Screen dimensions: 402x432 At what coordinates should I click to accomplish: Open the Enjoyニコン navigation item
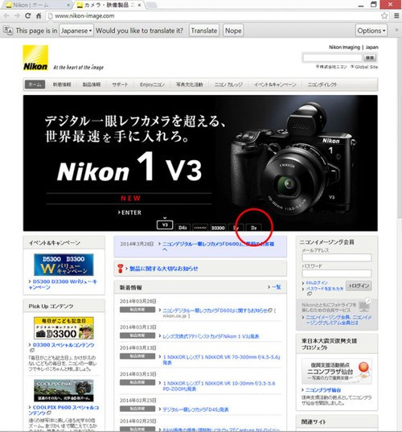point(152,84)
